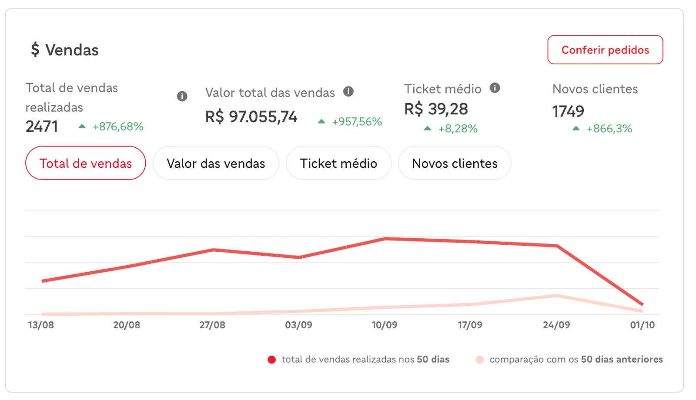
Task: Click the 24/09 date label on chart axis
Action: pyautogui.click(x=556, y=325)
